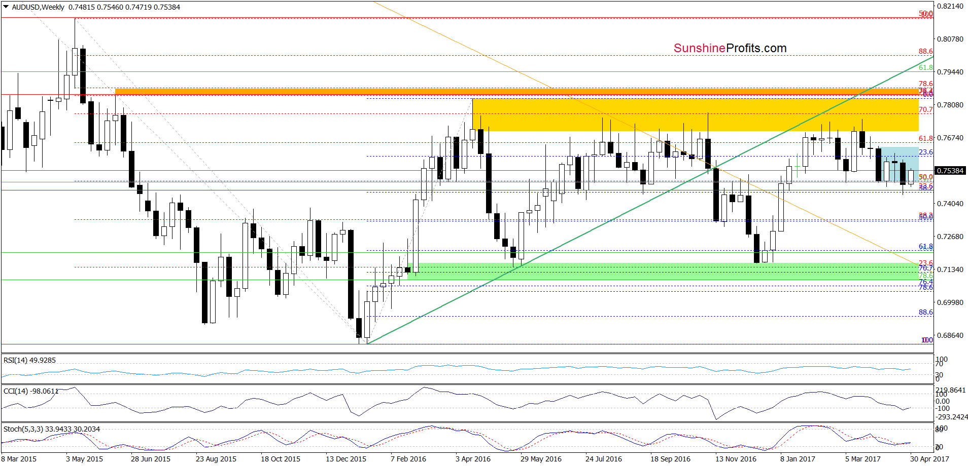Click the 0.80780 price axis label

pos(950,39)
